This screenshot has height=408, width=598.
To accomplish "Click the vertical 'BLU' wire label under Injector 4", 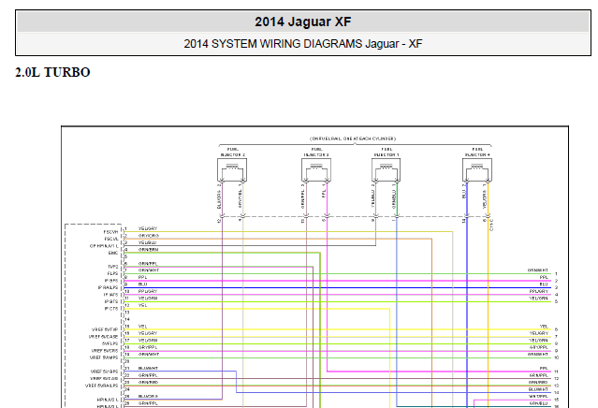I will (x=464, y=194).
